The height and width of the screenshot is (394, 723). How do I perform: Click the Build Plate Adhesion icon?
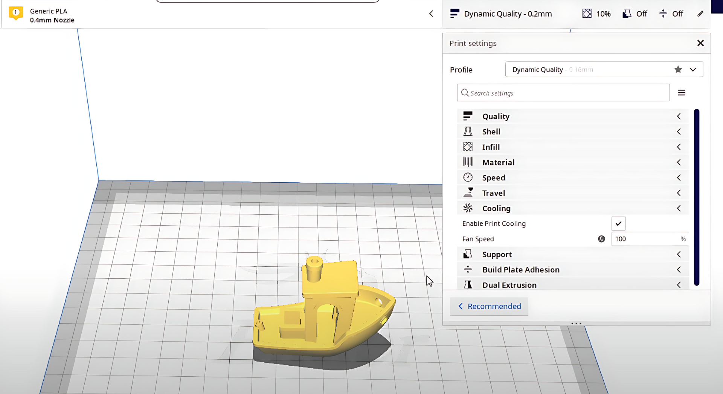point(468,269)
